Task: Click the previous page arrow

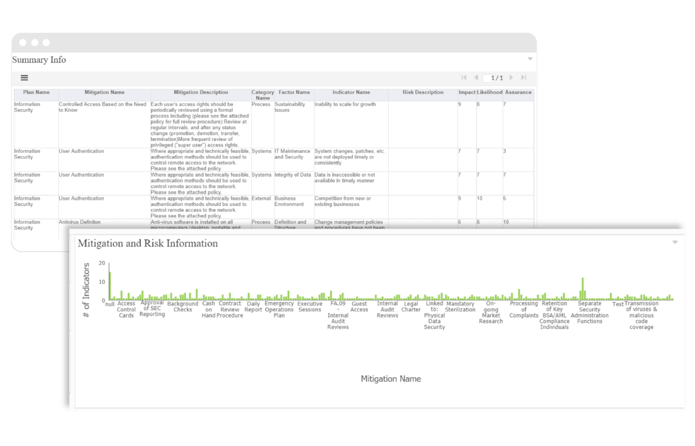Action: (476, 77)
